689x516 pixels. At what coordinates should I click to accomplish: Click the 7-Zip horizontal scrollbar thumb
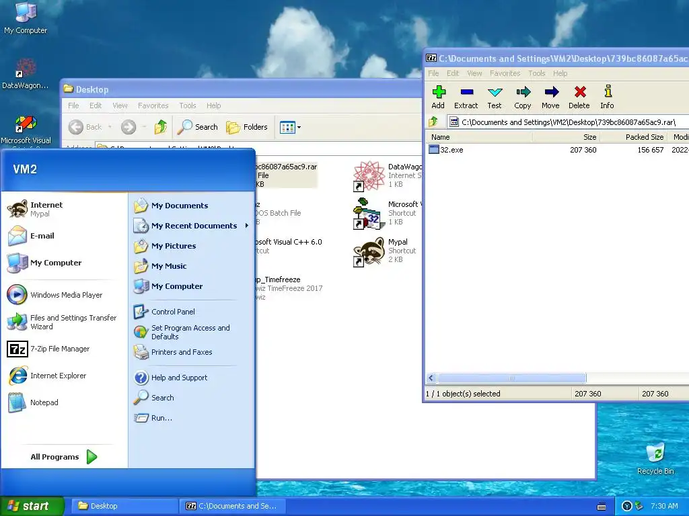coord(511,378)
